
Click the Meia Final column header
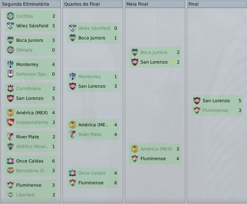(137, 4)
